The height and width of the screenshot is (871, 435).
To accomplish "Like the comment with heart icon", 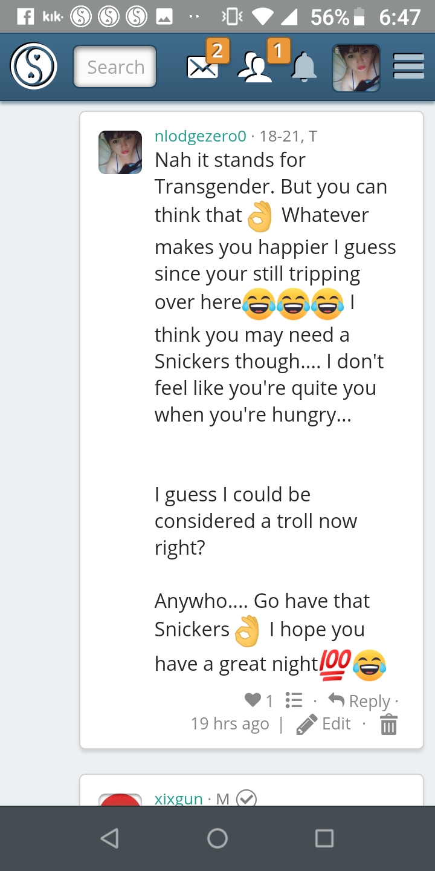I will pos(253,700).
